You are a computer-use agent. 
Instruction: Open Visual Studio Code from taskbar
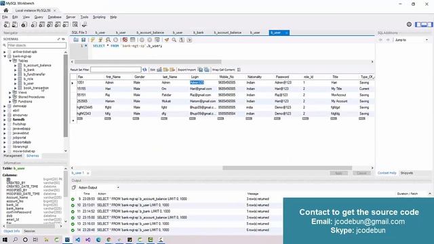coord(77,239)
